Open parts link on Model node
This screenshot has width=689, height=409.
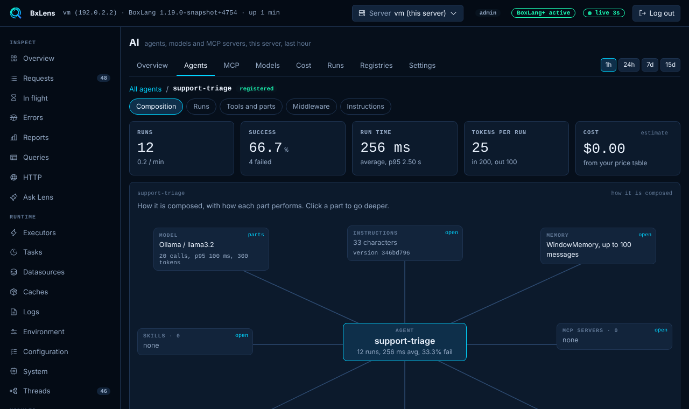(256, 235)
